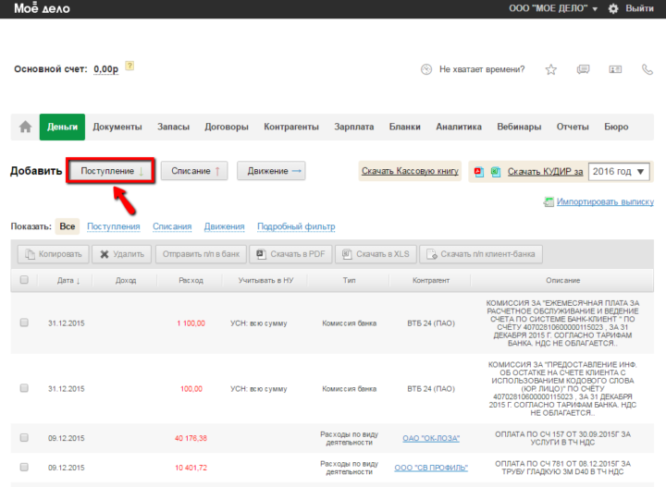Open the ОАО "ОК-ЛОЗА" counterparty link

tap(431, 438)
